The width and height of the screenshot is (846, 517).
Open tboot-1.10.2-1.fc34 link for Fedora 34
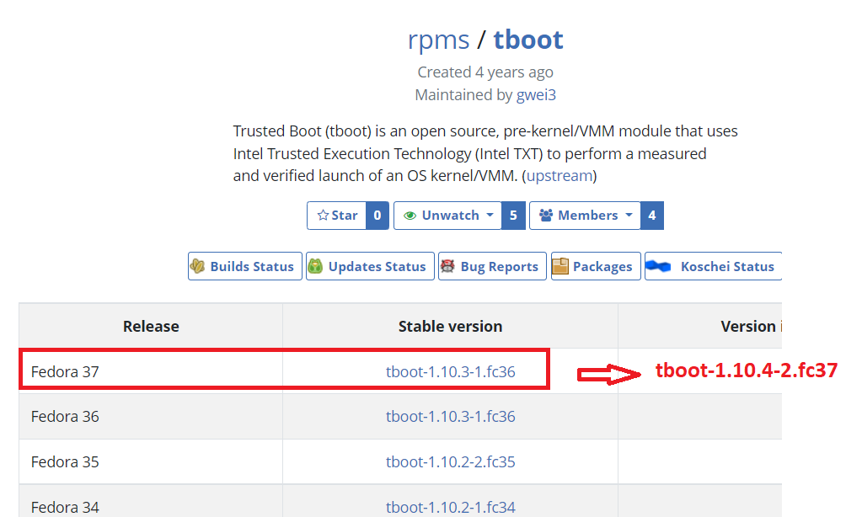coord(451,507)
